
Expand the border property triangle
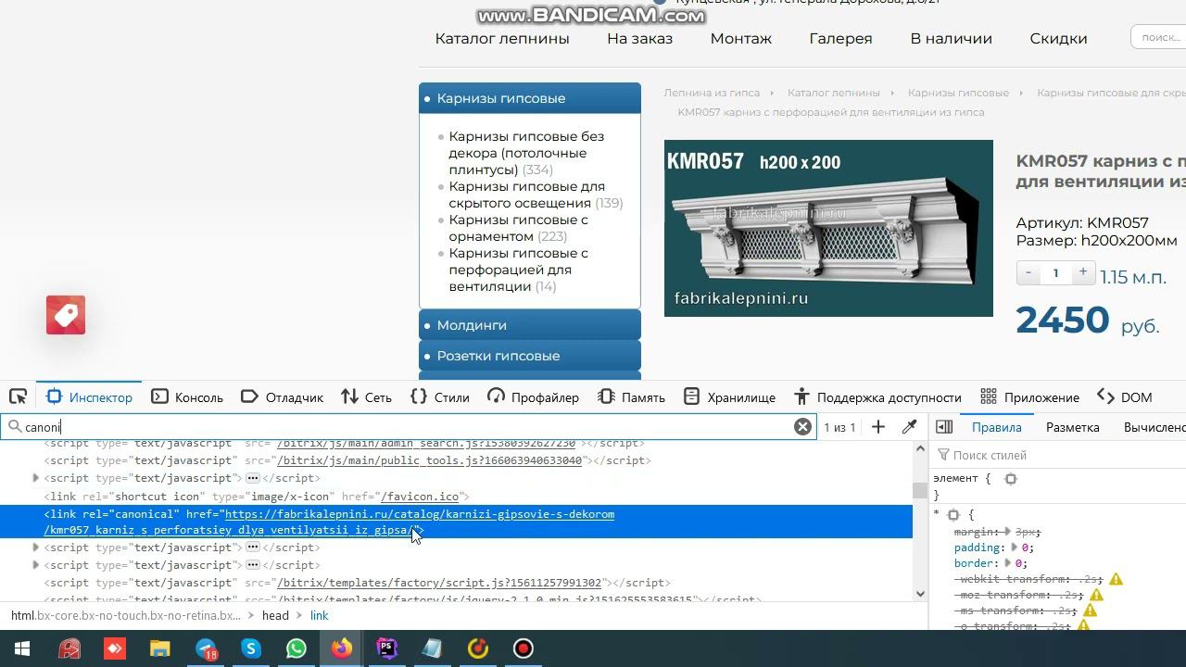click(x=1007, y=563)
